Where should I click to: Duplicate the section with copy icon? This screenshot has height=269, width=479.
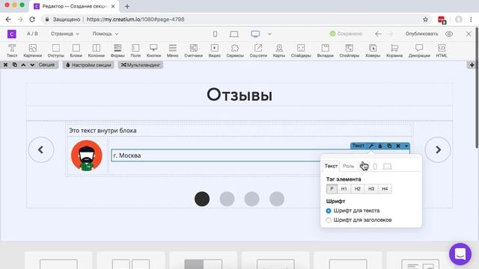(15, 65)
